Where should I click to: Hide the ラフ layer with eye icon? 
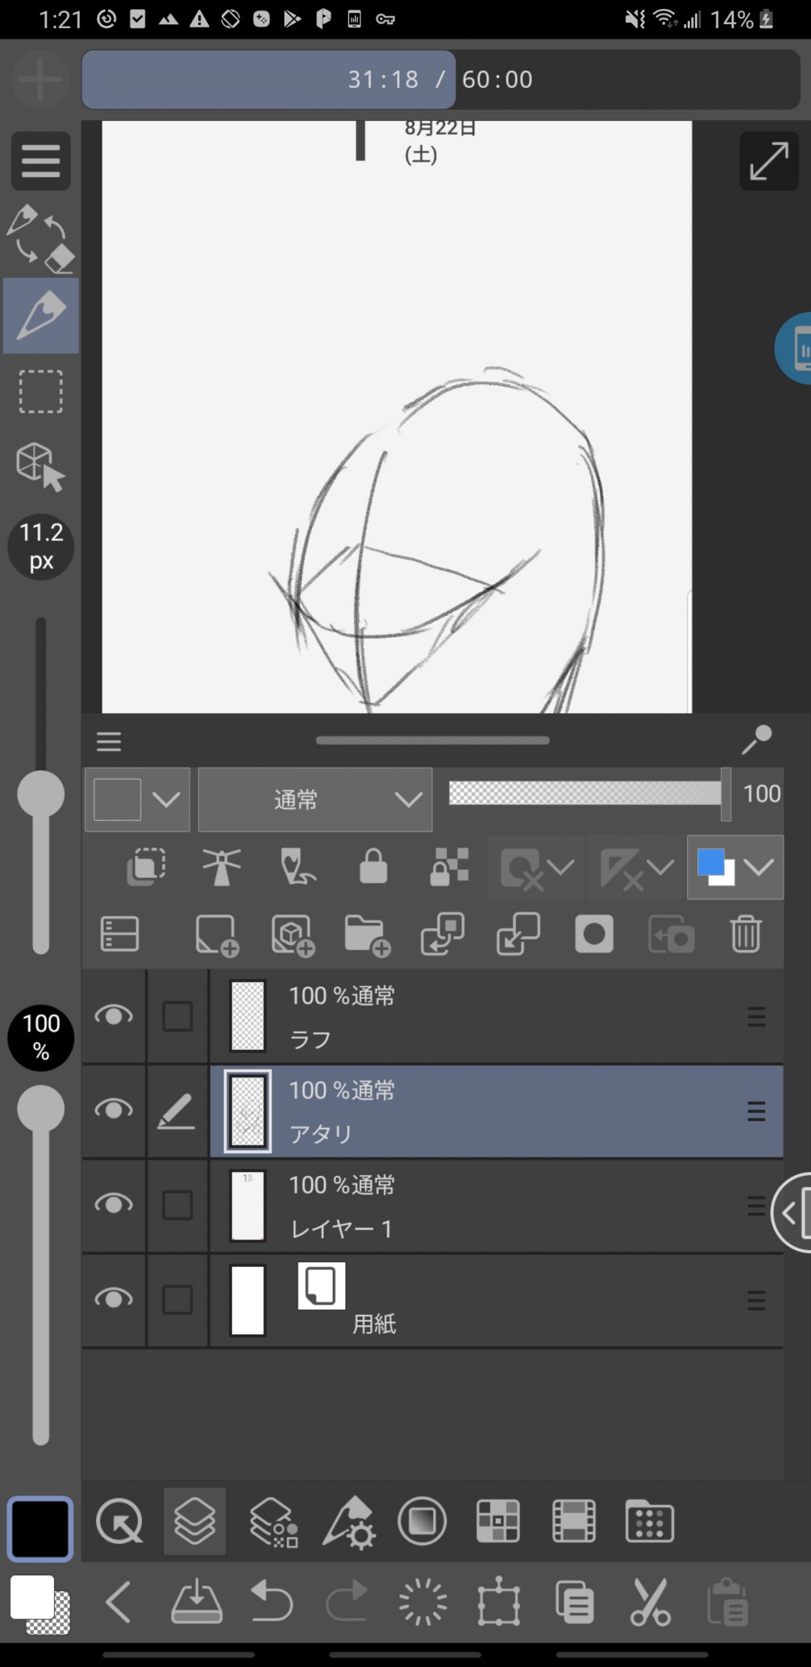point(114,1016)
